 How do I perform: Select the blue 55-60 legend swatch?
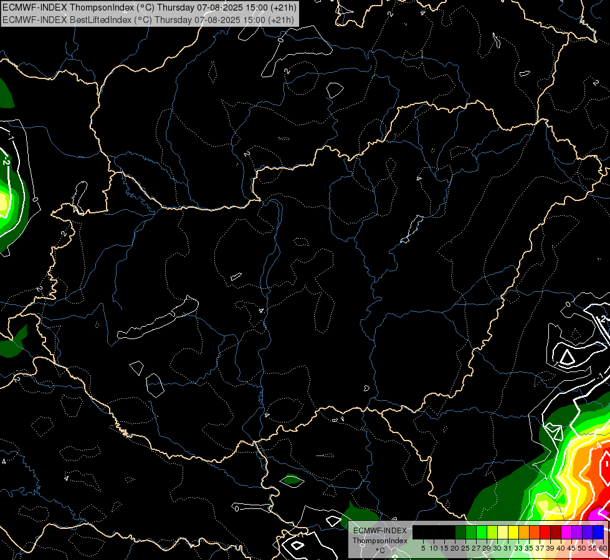[598, 532]
